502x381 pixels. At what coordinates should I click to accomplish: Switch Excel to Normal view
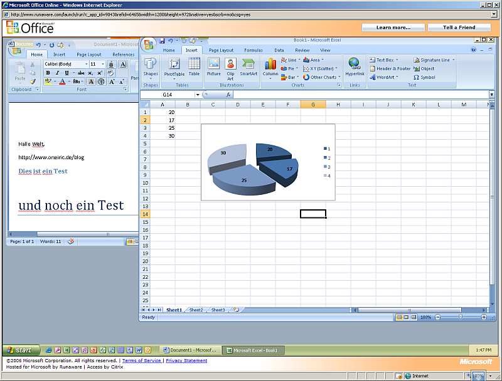399,317
